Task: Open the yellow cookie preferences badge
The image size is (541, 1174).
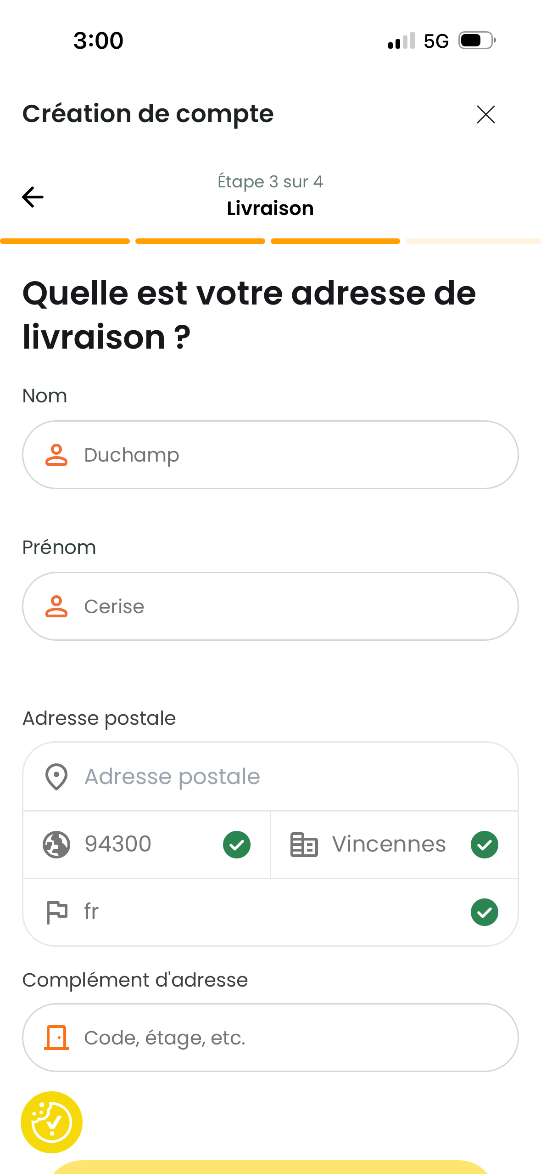Action: (51, 1122)
